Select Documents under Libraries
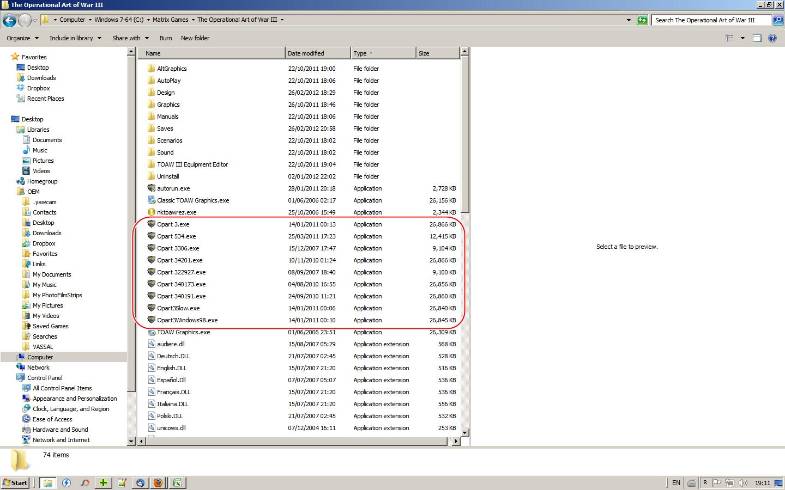Screen dimensions: 785x490 point(47,140)
